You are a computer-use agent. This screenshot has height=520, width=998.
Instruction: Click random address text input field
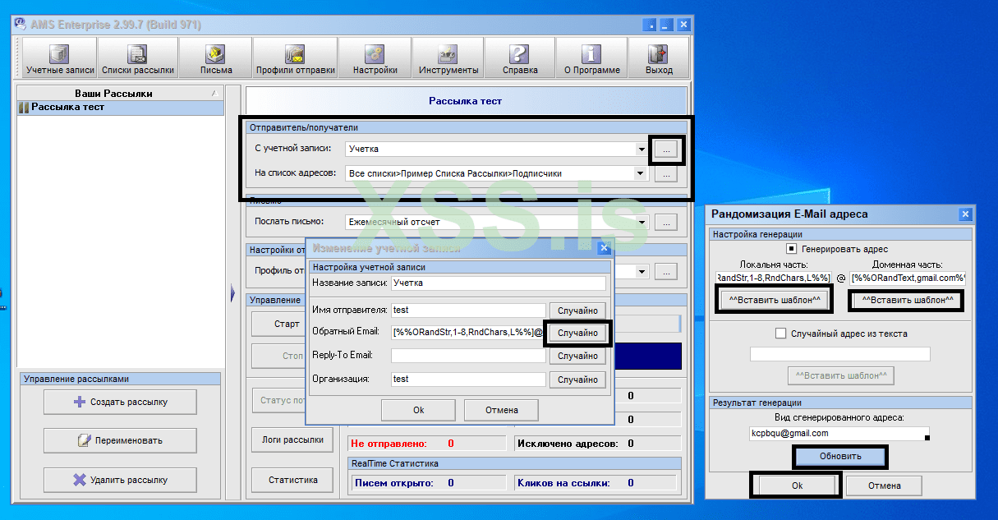(x=840, y=354)
